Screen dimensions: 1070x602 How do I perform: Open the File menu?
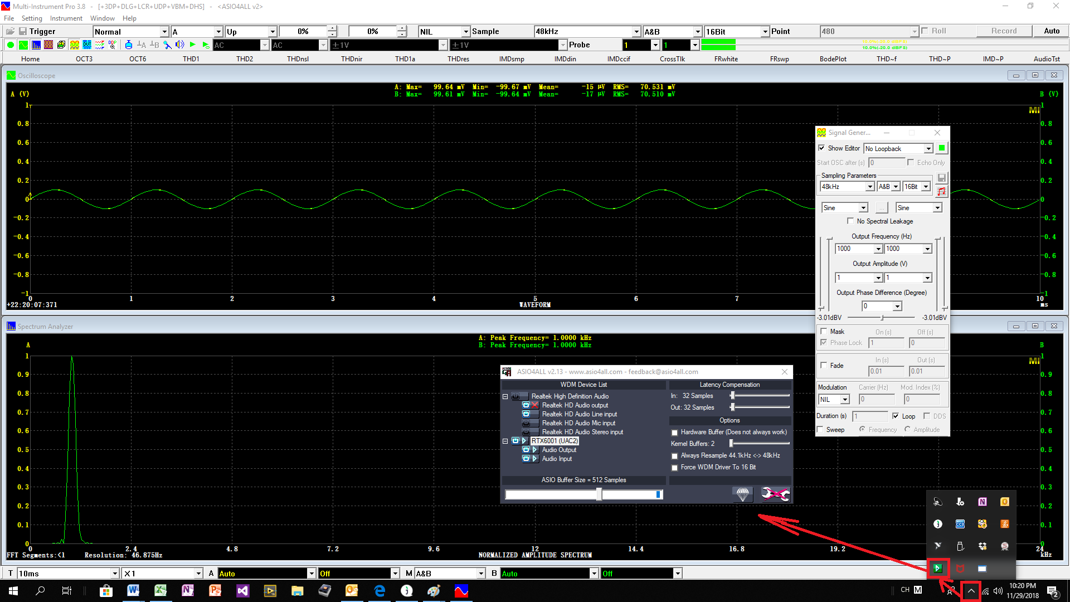[x=9, y=18]
